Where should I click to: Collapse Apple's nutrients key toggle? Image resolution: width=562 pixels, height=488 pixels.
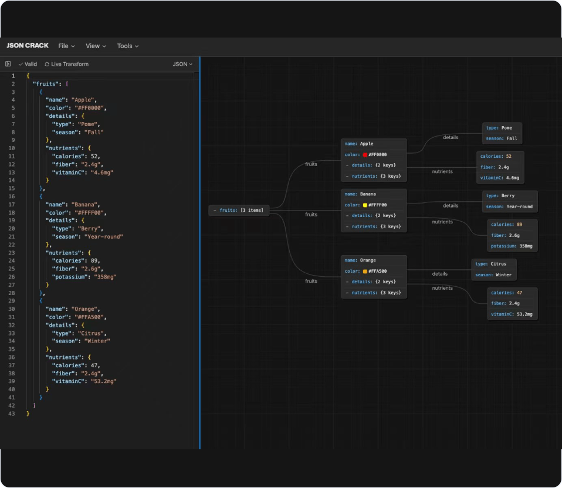tap(347, 177)
